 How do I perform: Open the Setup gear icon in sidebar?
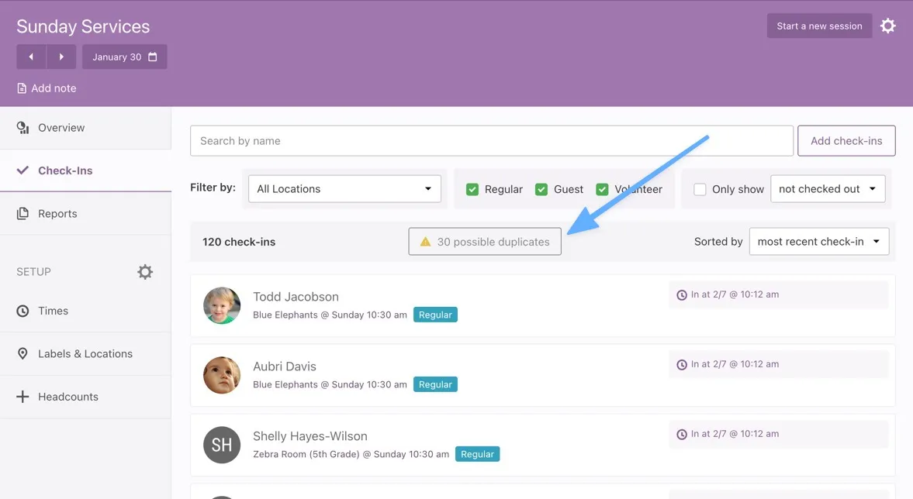click(145, 272)
